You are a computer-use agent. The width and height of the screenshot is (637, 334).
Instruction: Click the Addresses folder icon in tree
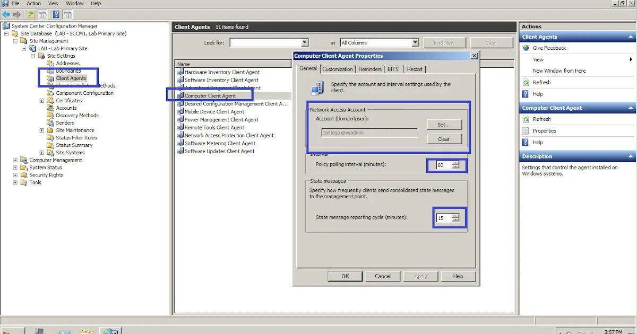tap(51, 63)
